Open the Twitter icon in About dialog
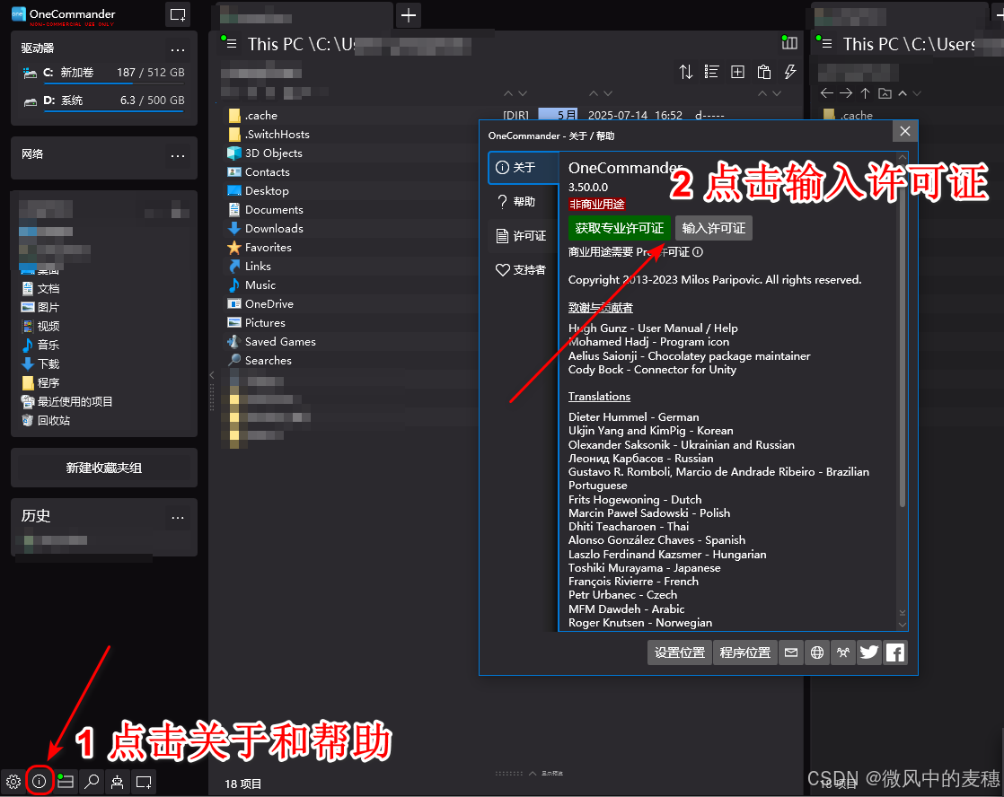This screenshot has height=797, width=1004. tap(869, 652)
